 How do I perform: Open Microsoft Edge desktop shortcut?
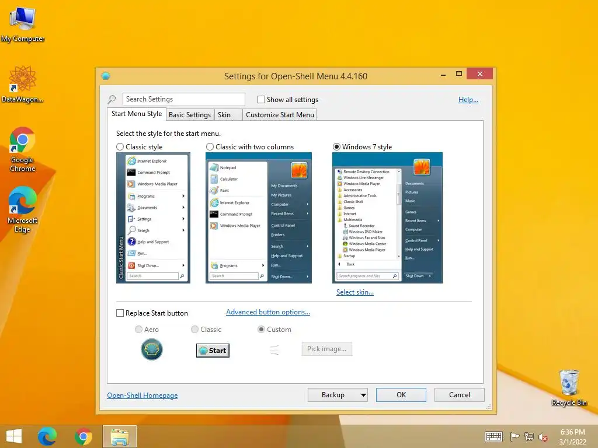[x=23, y=209]
